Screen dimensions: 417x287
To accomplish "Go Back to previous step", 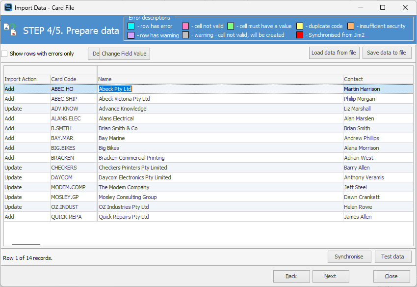I will coord(291,276).
